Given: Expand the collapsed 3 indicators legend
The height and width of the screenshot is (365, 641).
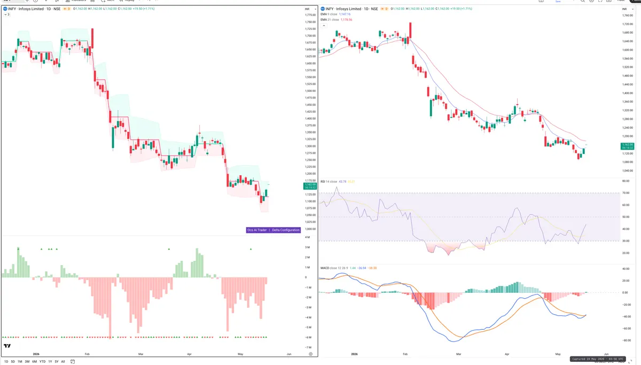Looking at the screenshot, I should 6,14.
